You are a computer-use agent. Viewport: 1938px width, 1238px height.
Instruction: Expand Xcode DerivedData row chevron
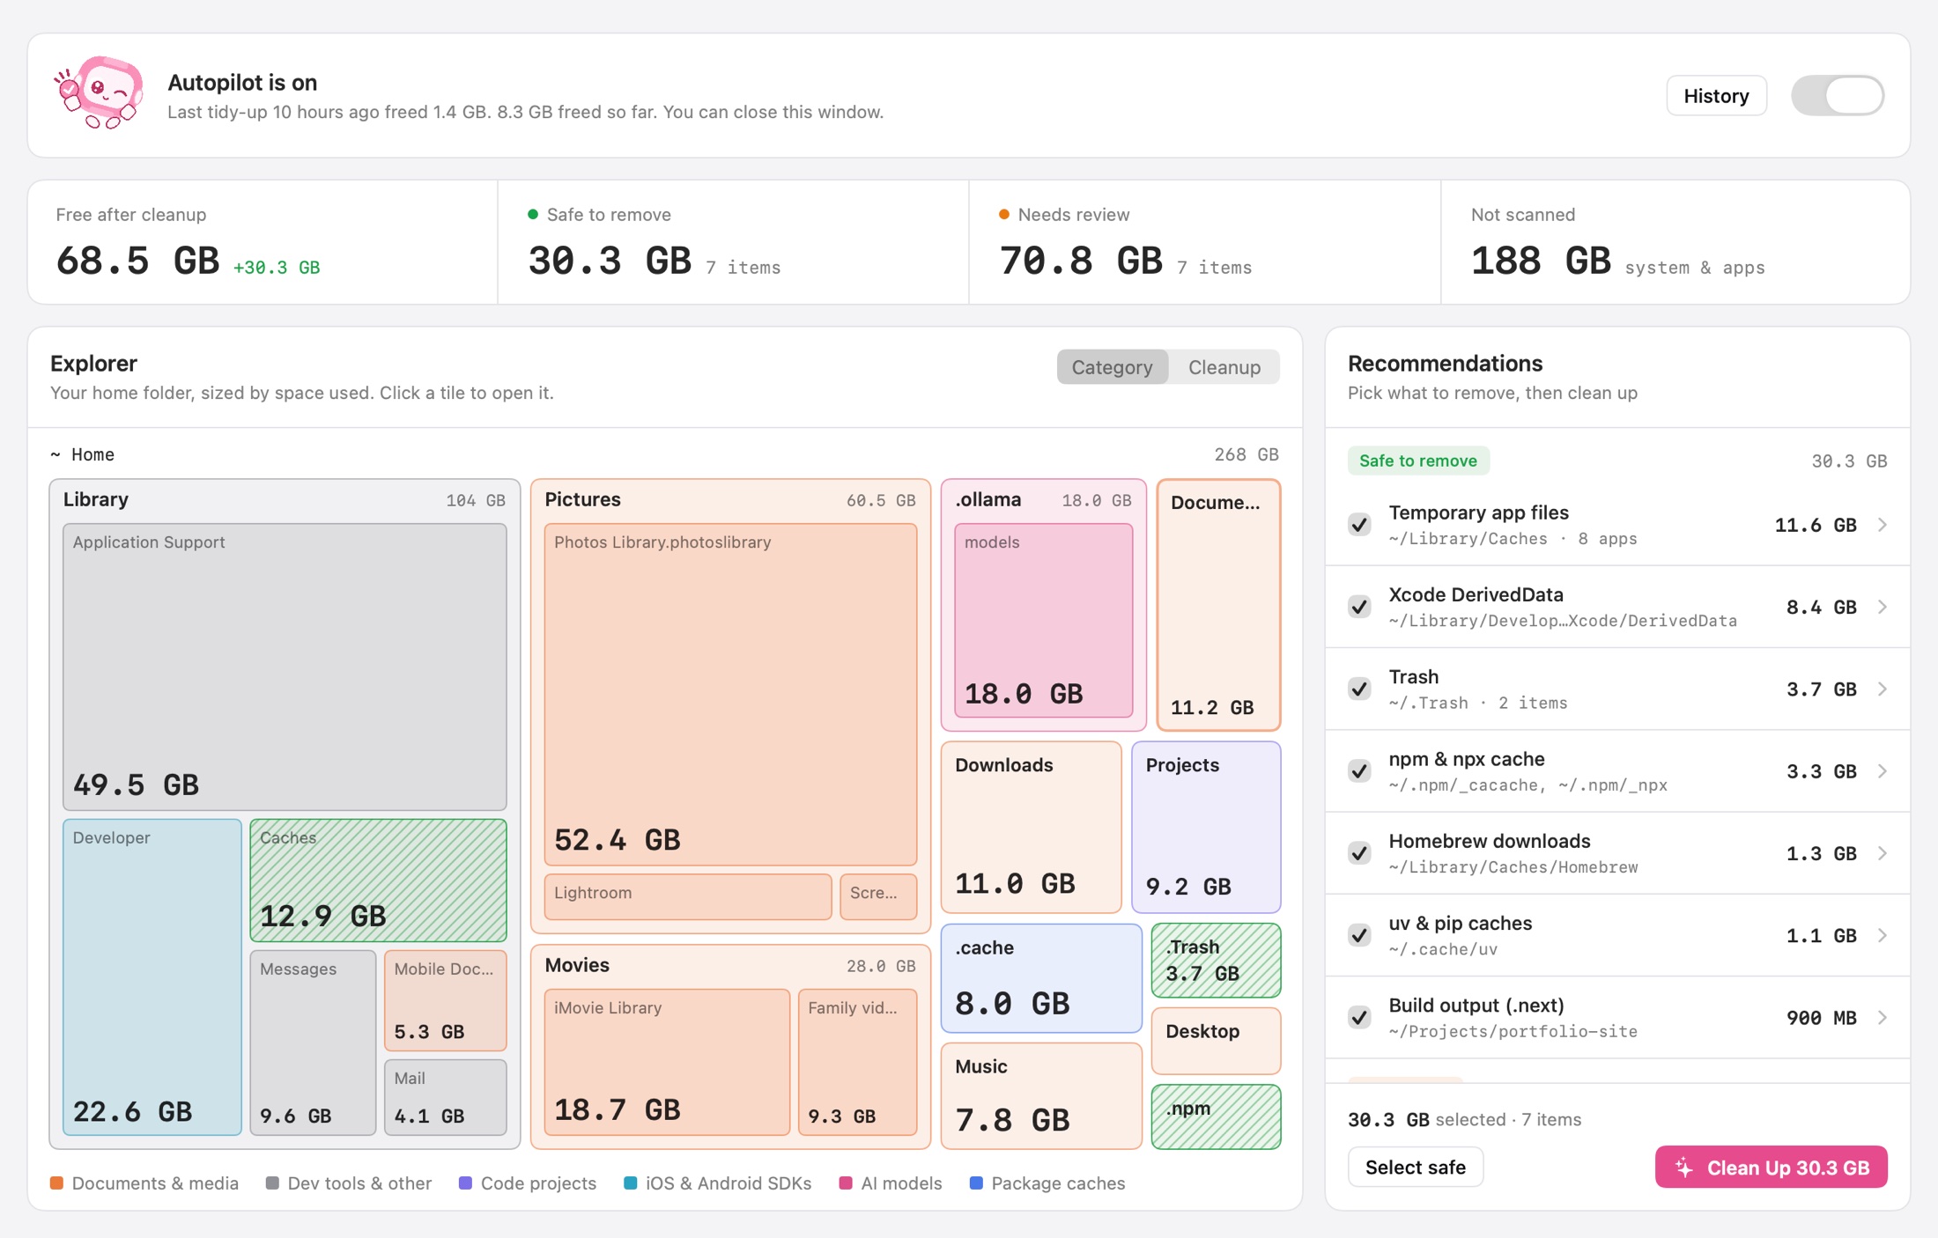click(1883, 607)
